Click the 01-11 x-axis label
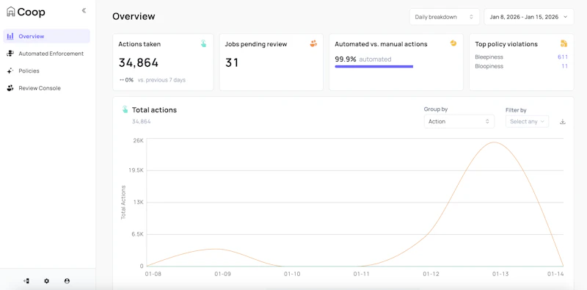 pos(361,274)
